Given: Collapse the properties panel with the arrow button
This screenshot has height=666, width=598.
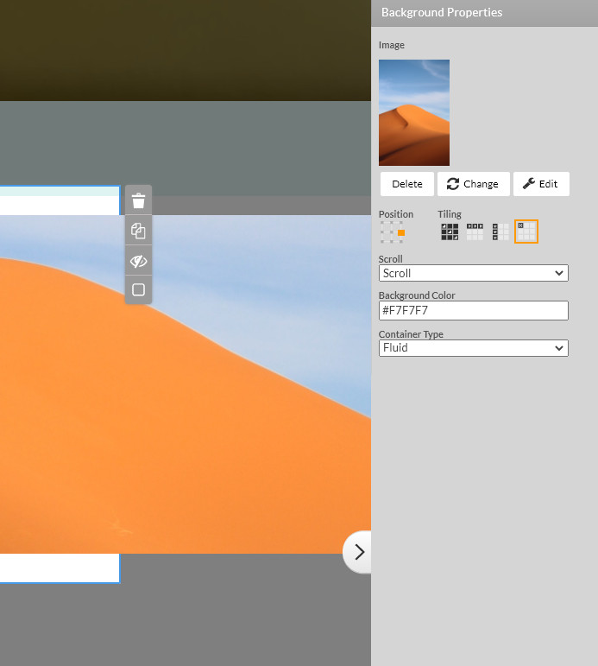Looking at the screenshot, I should point(358,552).
